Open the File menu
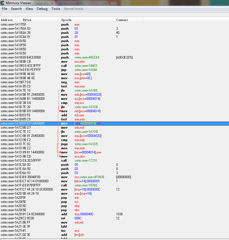Image resolution: width=229 pixels, height=240 pixels. pos(4,9)
